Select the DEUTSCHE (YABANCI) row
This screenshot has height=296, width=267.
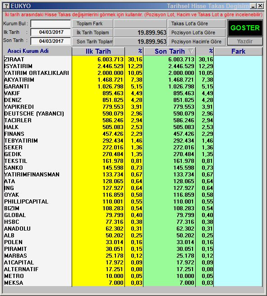coord(133,114)
